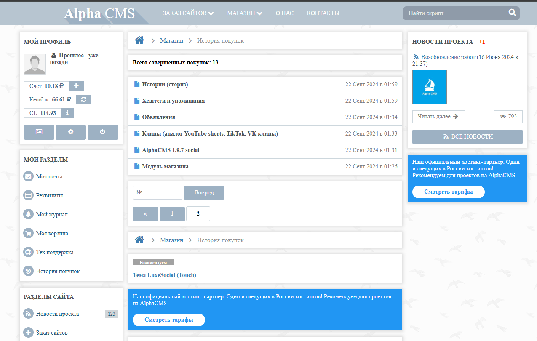Open the AlphaCMS 1.9.7 social purchase

click(x=171, y=150)
